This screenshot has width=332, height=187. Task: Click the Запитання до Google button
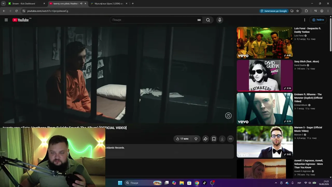[274, 11]
